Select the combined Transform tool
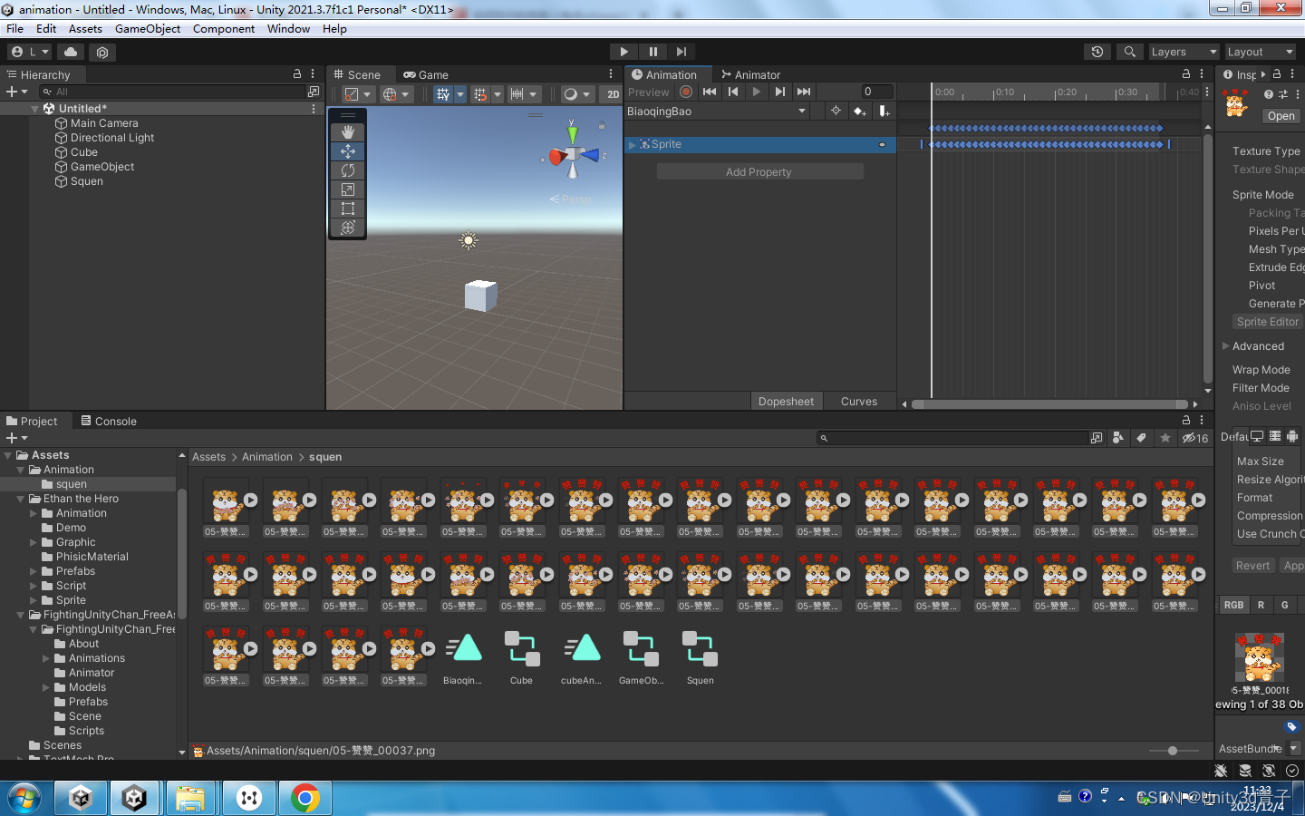This screenshot has width=1305, height=816. coord(347,228)
